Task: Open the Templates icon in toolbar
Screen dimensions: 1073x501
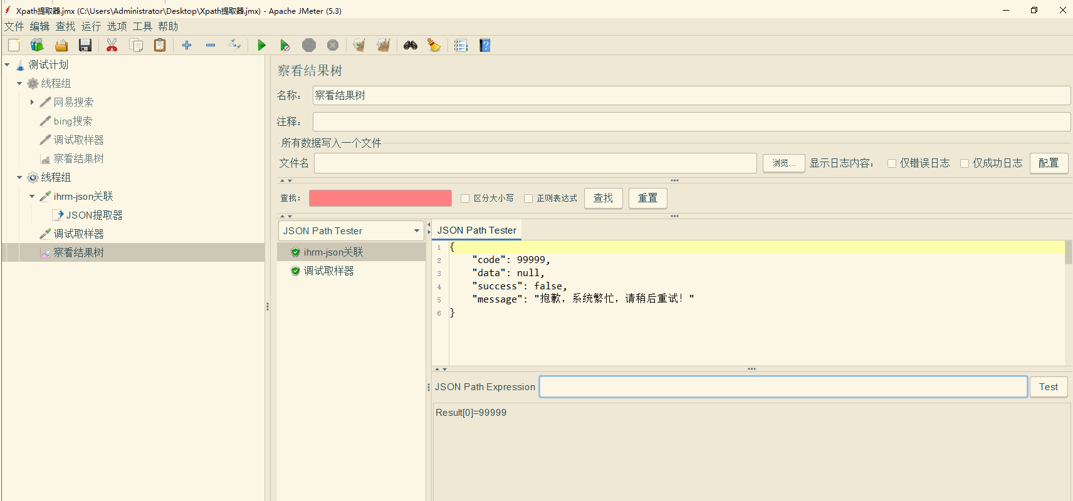Action: tap(37, 45)
